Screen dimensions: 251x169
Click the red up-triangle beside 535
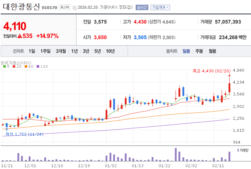coord(20,36)
